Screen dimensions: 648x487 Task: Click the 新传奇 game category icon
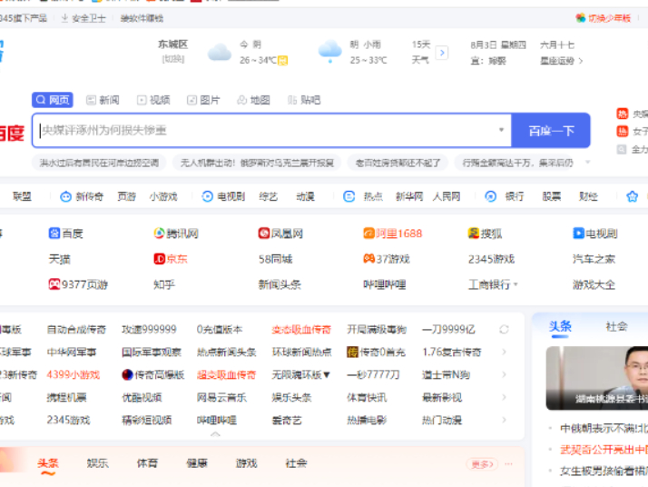[65, 196]
